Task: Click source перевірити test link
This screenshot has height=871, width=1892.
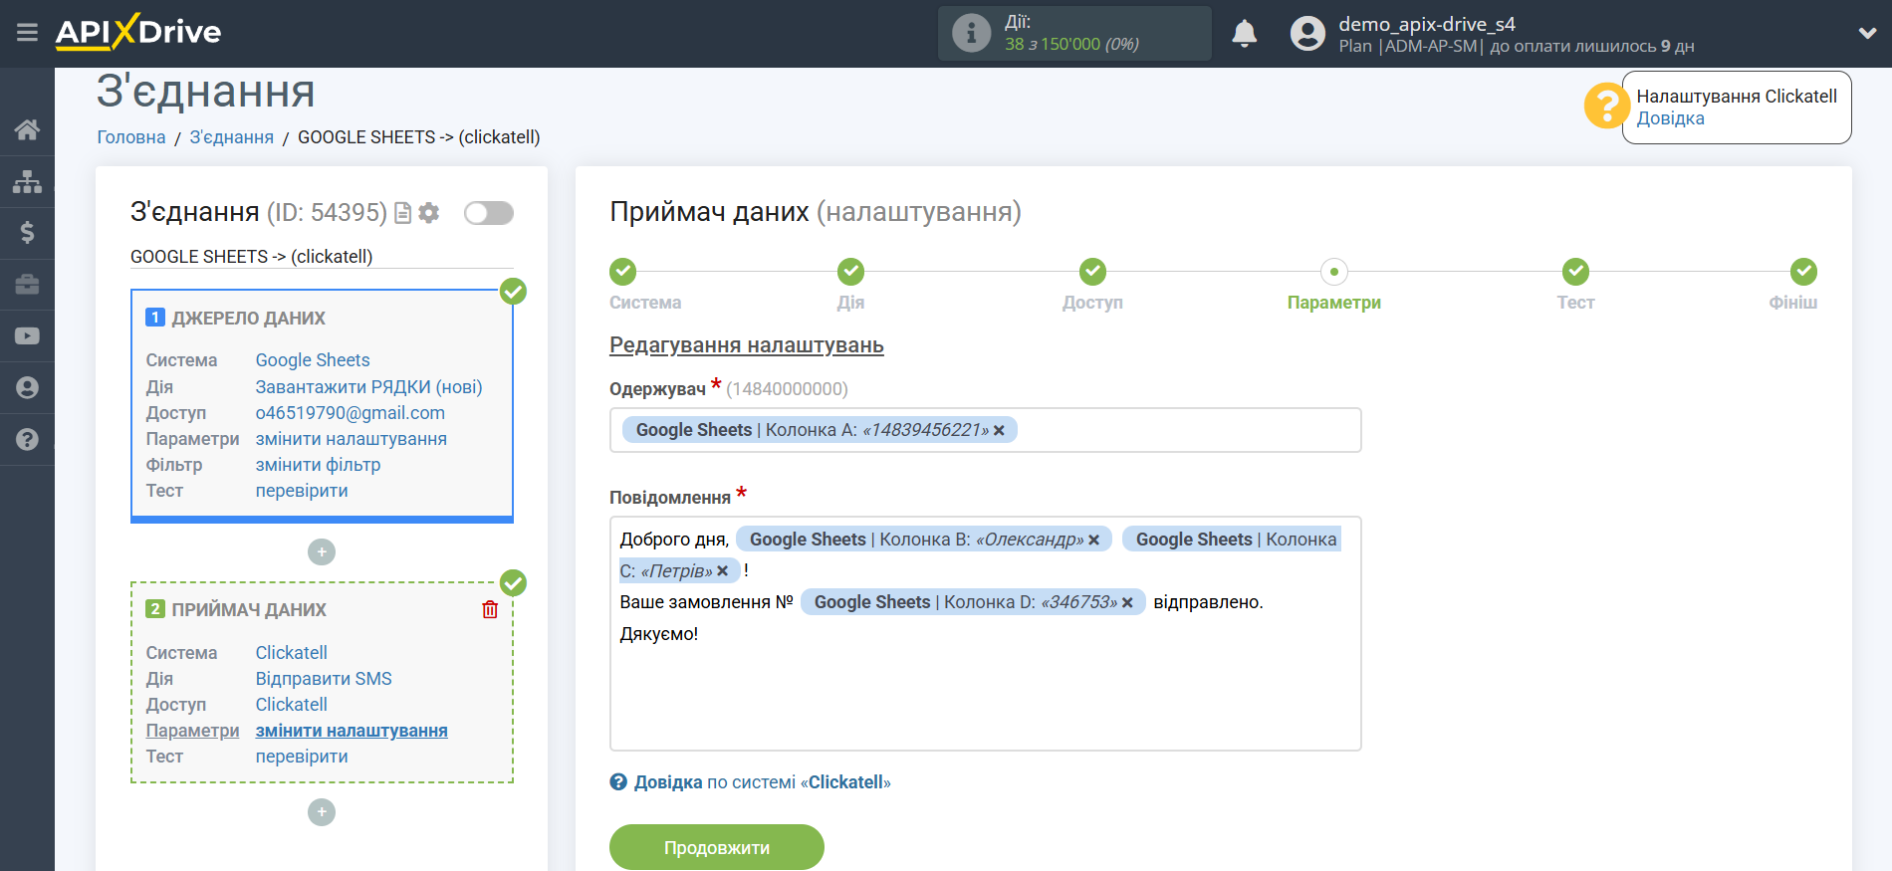Action: pos(302,491)
